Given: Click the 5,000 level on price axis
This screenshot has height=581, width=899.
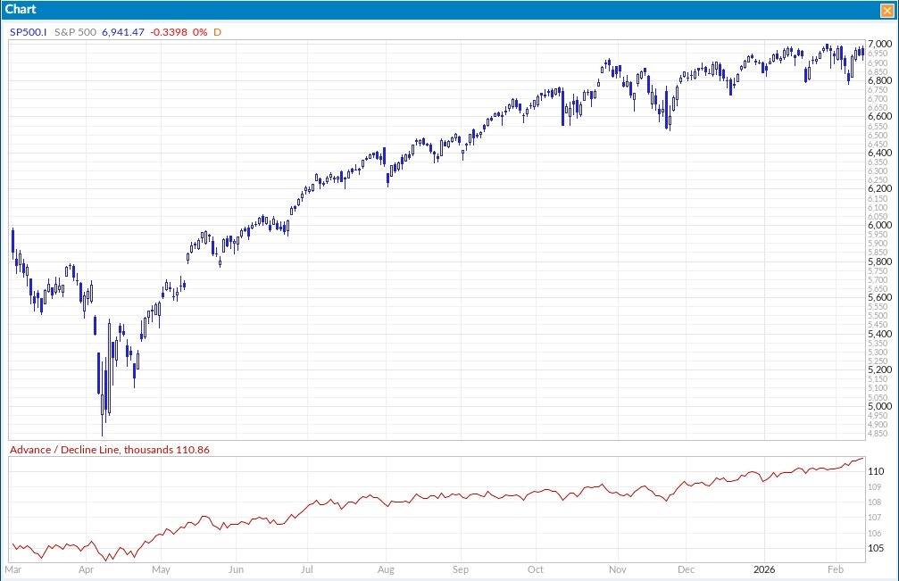Looking at the screenshot, I should tap(879, 406).
